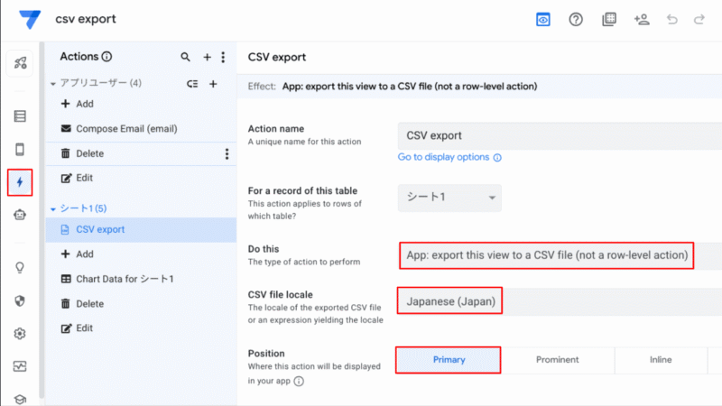Open Settings gear in left sidebar

pos(20,334)
